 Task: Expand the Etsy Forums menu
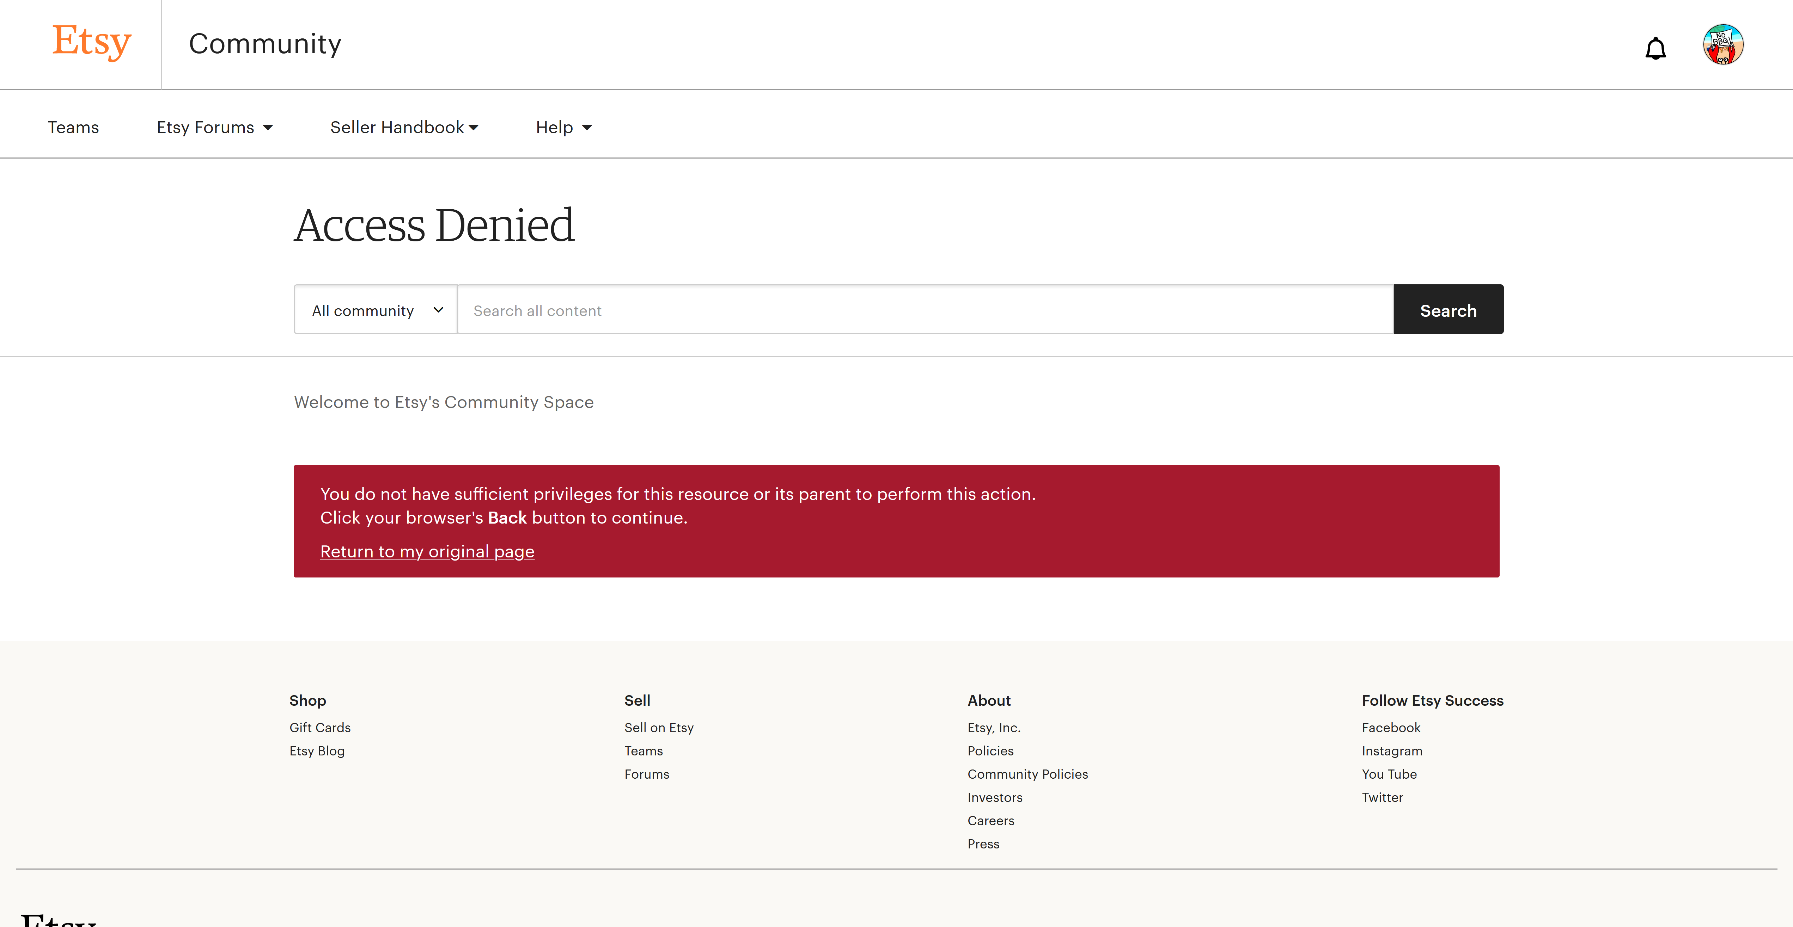214,127
